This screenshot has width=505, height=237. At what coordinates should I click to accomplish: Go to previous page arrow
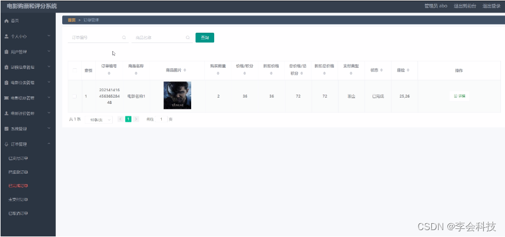coord(120,119)
